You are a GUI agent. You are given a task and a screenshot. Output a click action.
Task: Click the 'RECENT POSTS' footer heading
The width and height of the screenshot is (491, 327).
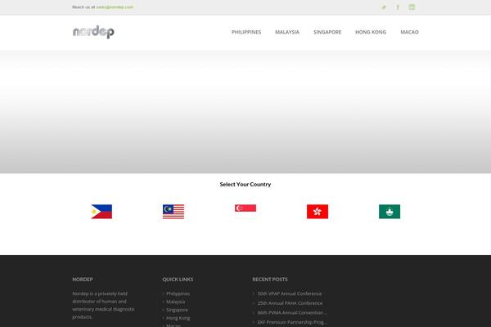point(270,279)
